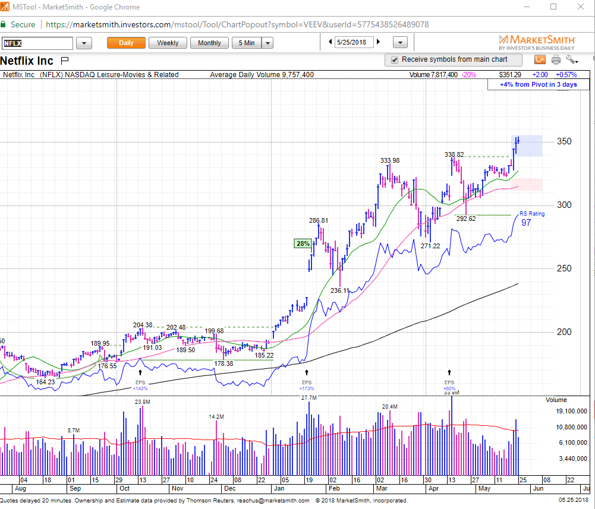Click the flag icon beside Netflix Inc
The width and height of the screenshot is (595, 509).
pyautogui.click(x=65, y=60)
